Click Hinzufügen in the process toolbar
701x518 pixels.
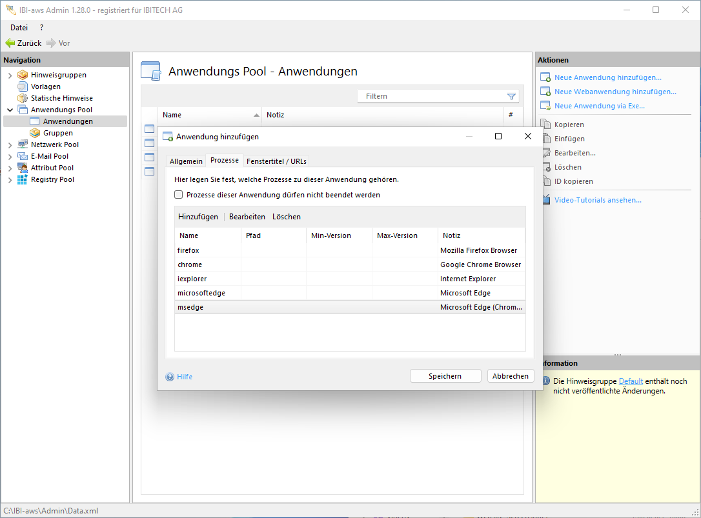pos(198,217)
